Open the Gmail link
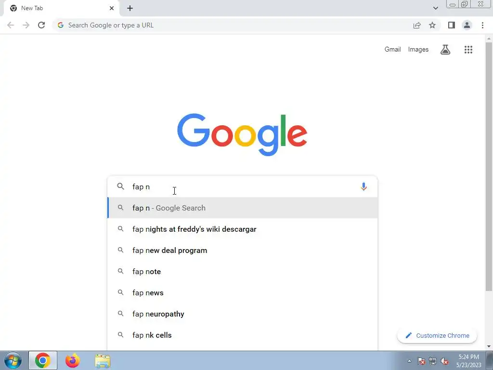The image size is (493, 370). [392, 50]
